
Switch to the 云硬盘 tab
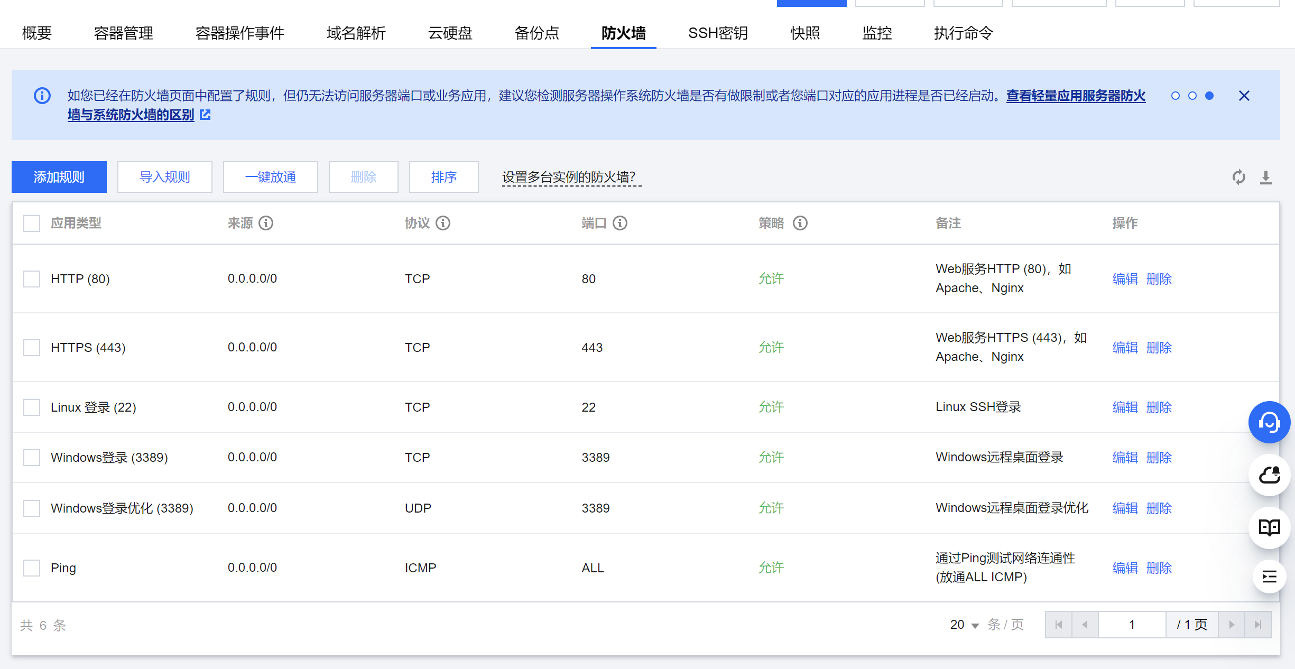click(x=450, y=33)
